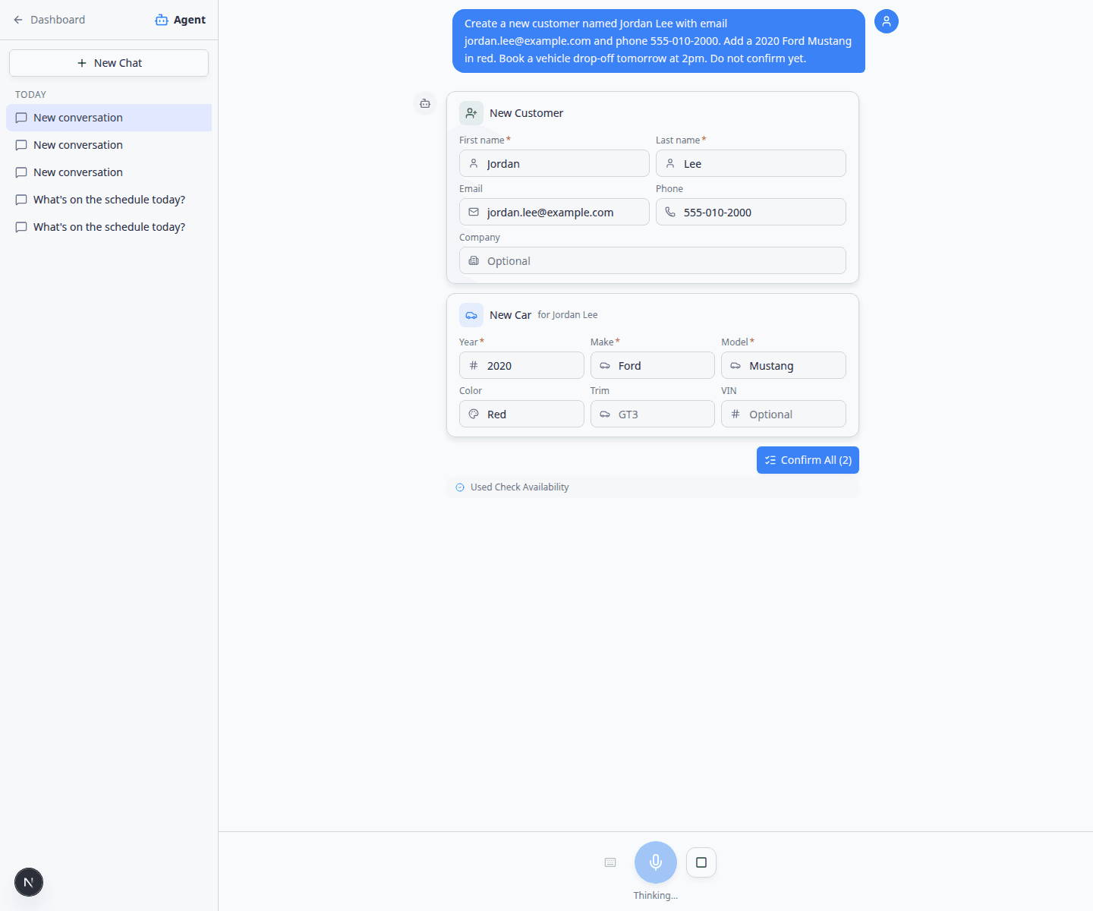Viewport: 1093px width, 911px height.
Task: Click the bot avatar icon next to New Customer
Action: point(425,103)
